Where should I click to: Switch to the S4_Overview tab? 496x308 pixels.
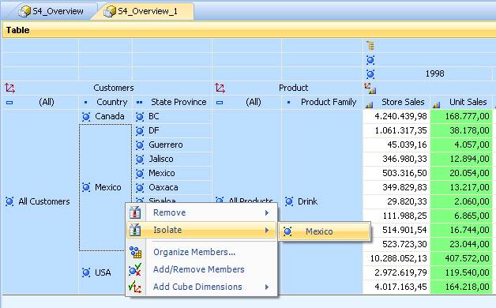[x=52, y=11]
